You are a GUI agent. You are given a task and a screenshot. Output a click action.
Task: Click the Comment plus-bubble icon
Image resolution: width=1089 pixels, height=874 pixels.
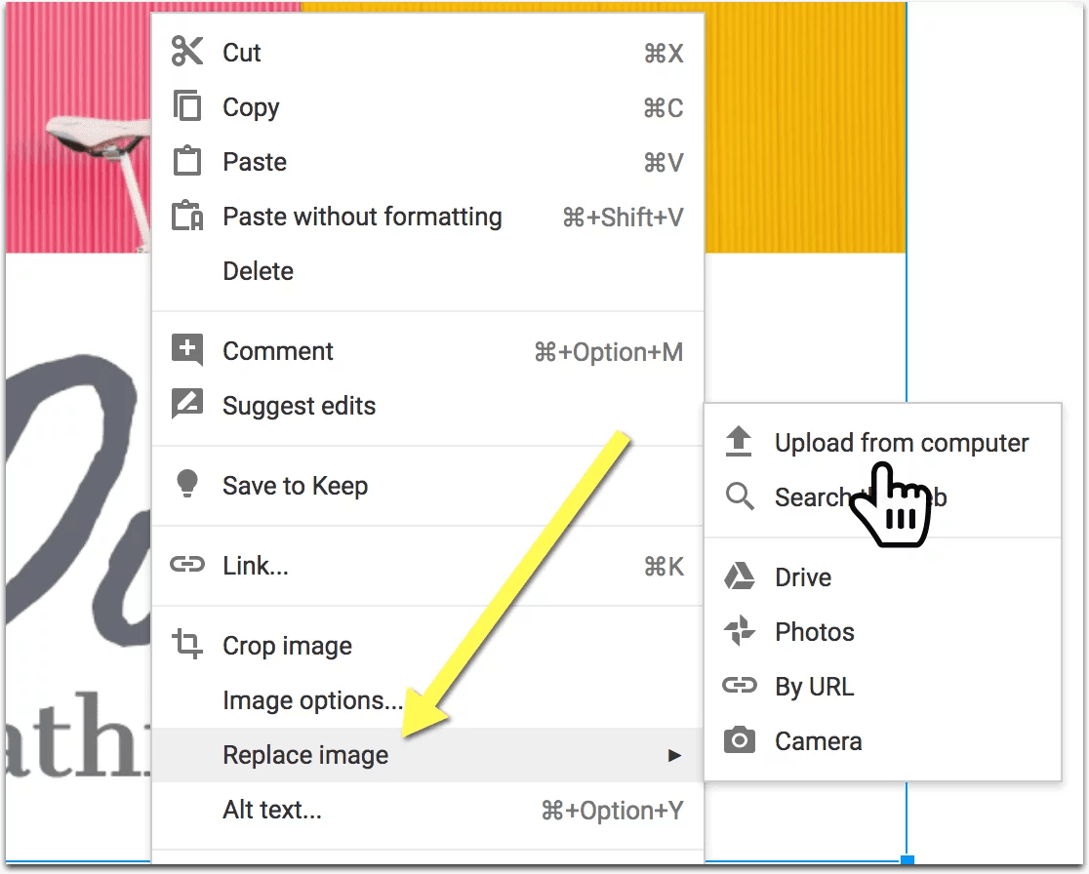click(186, 349)
